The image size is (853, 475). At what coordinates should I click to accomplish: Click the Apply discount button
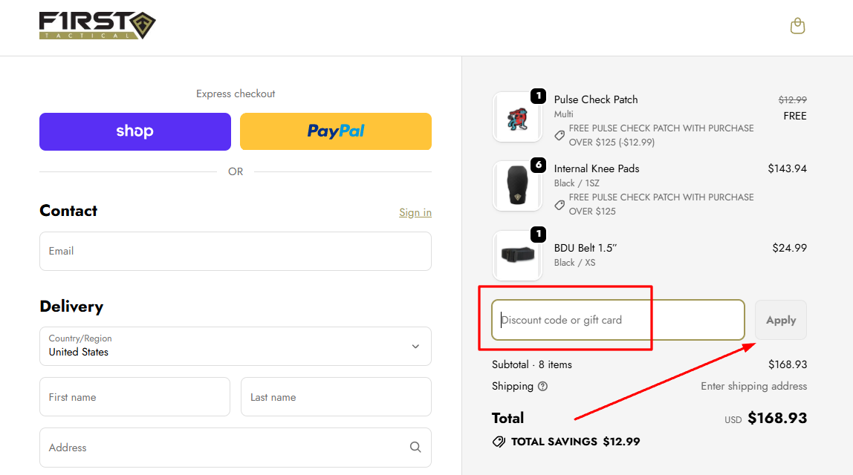point(780,320)
